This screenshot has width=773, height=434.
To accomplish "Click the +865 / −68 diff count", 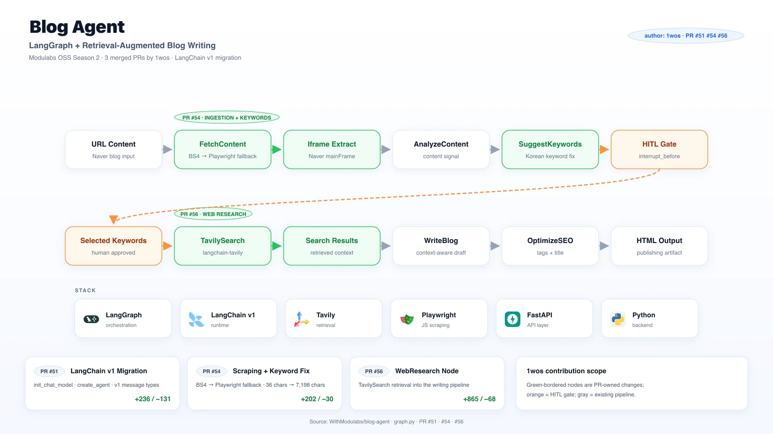I will 479,399.
